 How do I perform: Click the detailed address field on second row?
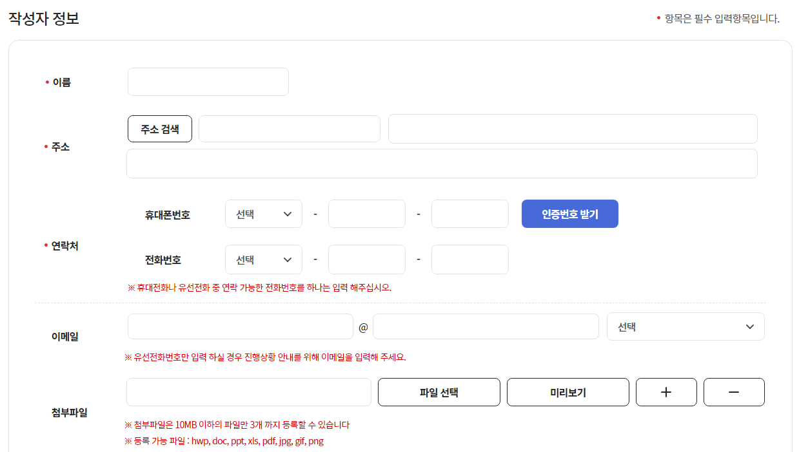[442, 164]
